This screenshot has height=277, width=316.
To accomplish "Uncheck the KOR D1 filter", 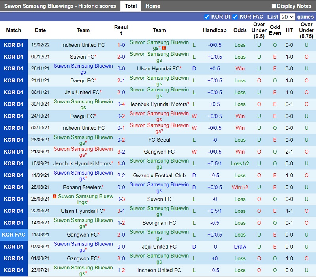I will [x=207, y=17].
